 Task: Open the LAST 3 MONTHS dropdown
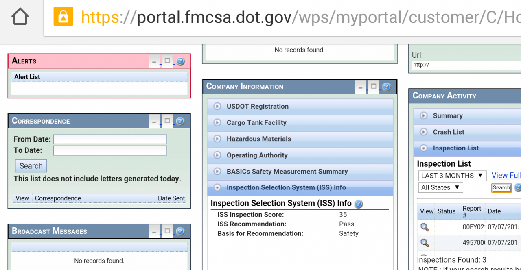pos(452,176)
